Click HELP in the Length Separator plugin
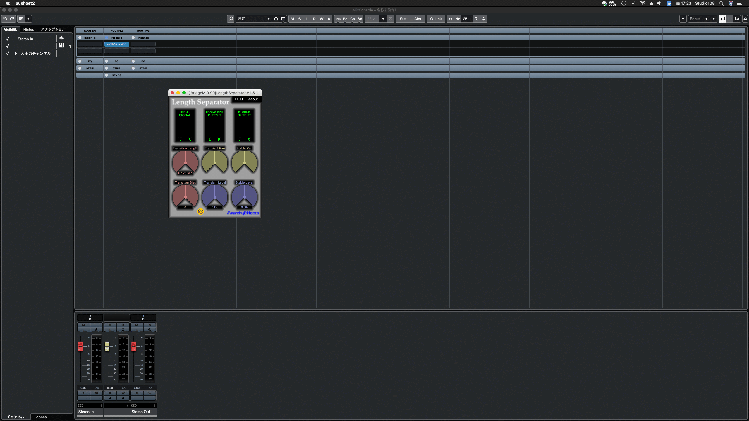The height and width of the screenshot is (421, 749). click(x=239, y=99)
